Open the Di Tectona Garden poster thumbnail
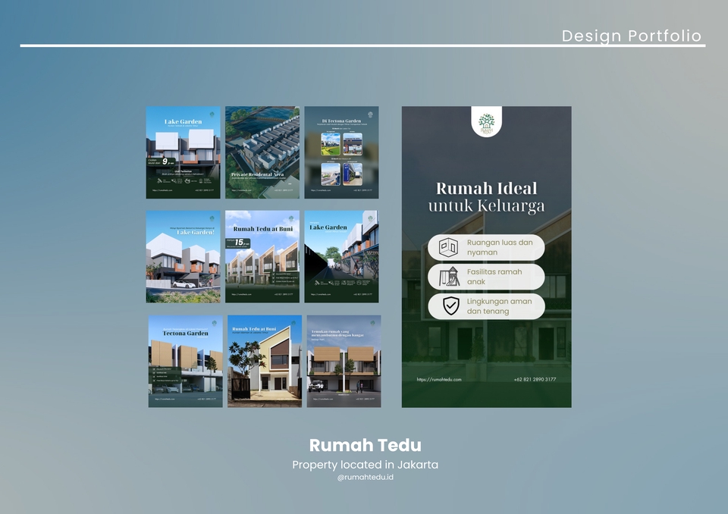Screen dimensions: 728x514 (x=342, y=152)
